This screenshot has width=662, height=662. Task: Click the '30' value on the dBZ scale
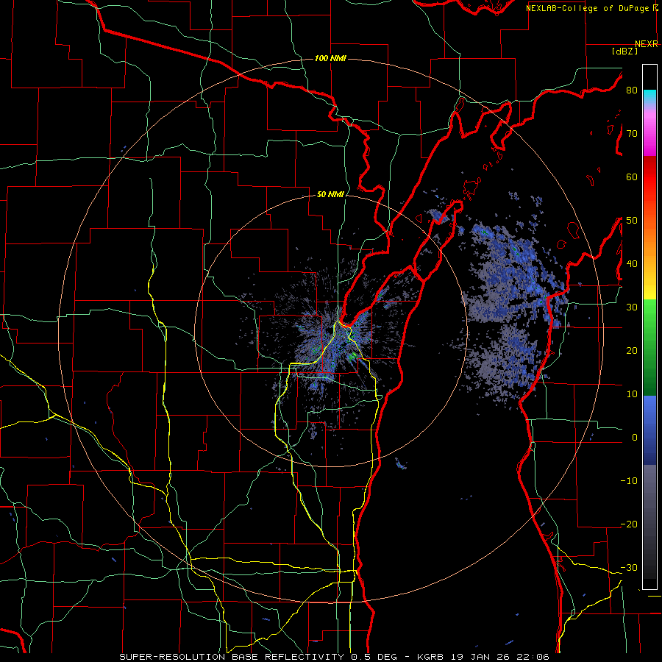(x=632, y=307)
